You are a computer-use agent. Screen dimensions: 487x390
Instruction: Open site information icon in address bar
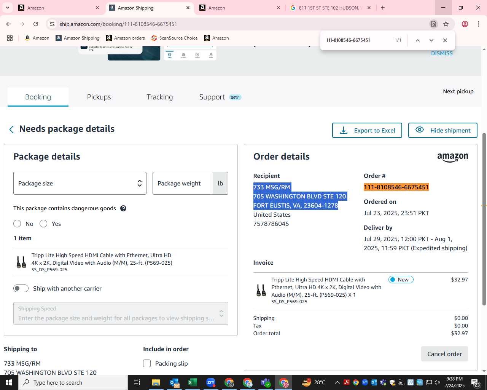pyautogui.click(x=52, y=24)
